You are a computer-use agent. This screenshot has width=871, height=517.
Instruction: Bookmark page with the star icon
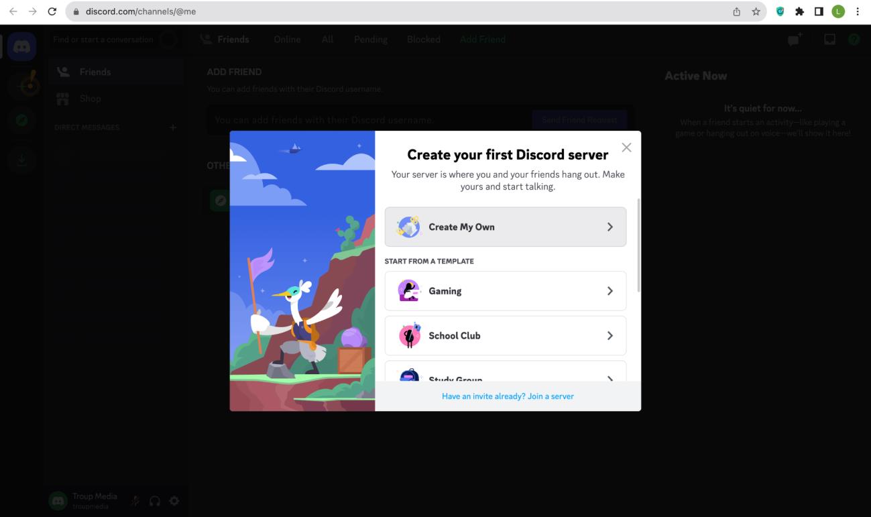coord(756,11)
